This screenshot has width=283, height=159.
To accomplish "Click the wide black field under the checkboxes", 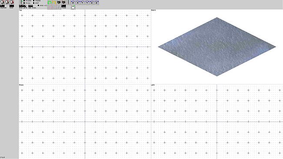I will tap(23, 6).
